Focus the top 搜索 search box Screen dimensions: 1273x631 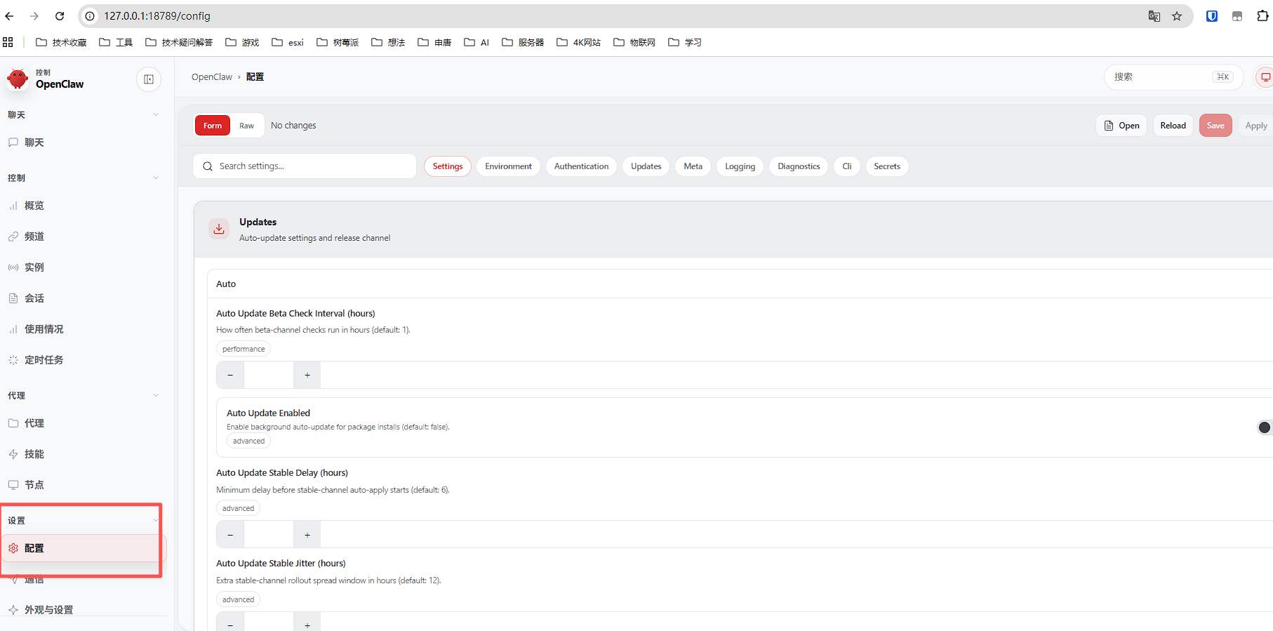[x=1173, y=77]
